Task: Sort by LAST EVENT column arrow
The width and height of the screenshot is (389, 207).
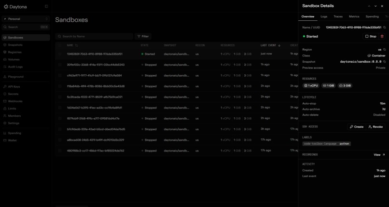Action: (x=279, y=45)
